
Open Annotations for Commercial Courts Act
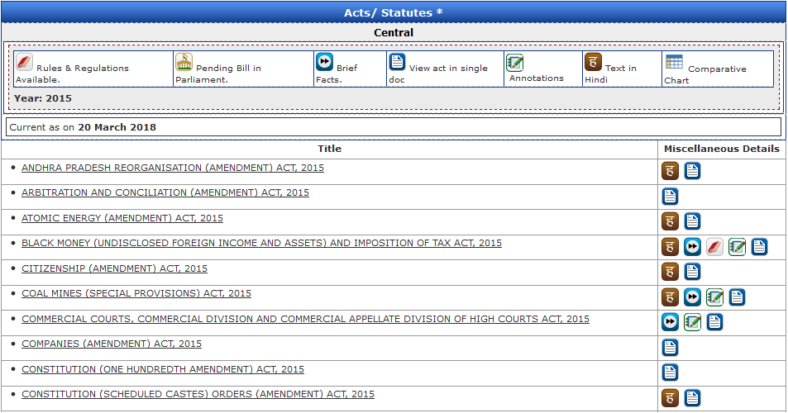point(692,322)
